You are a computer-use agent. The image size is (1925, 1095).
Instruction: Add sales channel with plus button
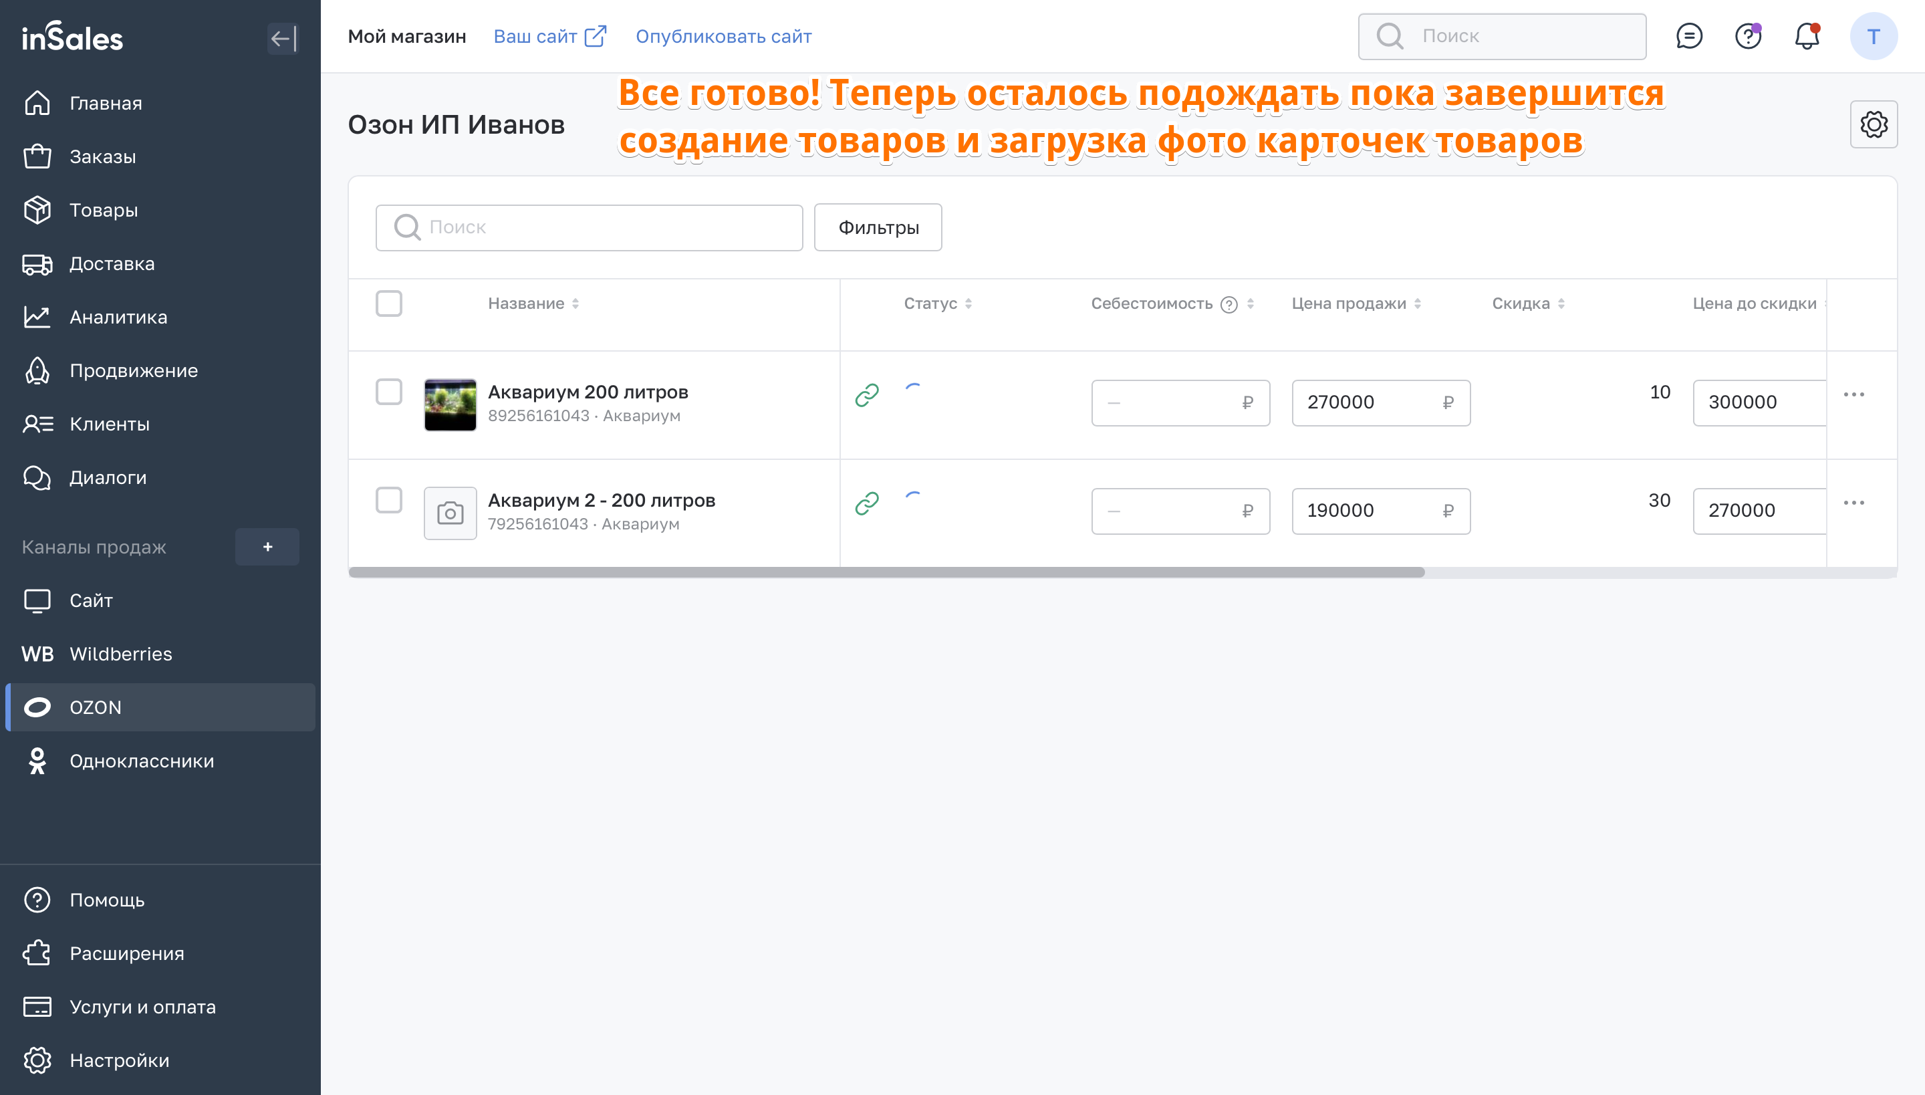(x=267, y=547)
